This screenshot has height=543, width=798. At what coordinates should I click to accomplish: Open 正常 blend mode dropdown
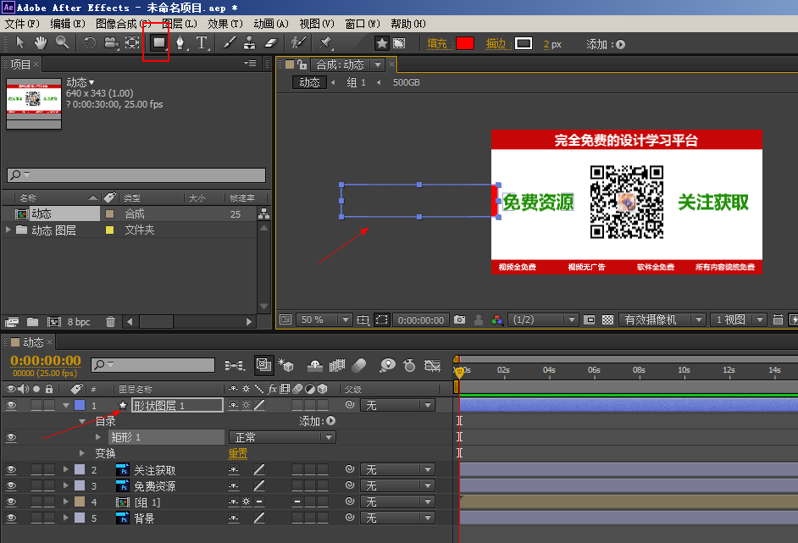282,437
